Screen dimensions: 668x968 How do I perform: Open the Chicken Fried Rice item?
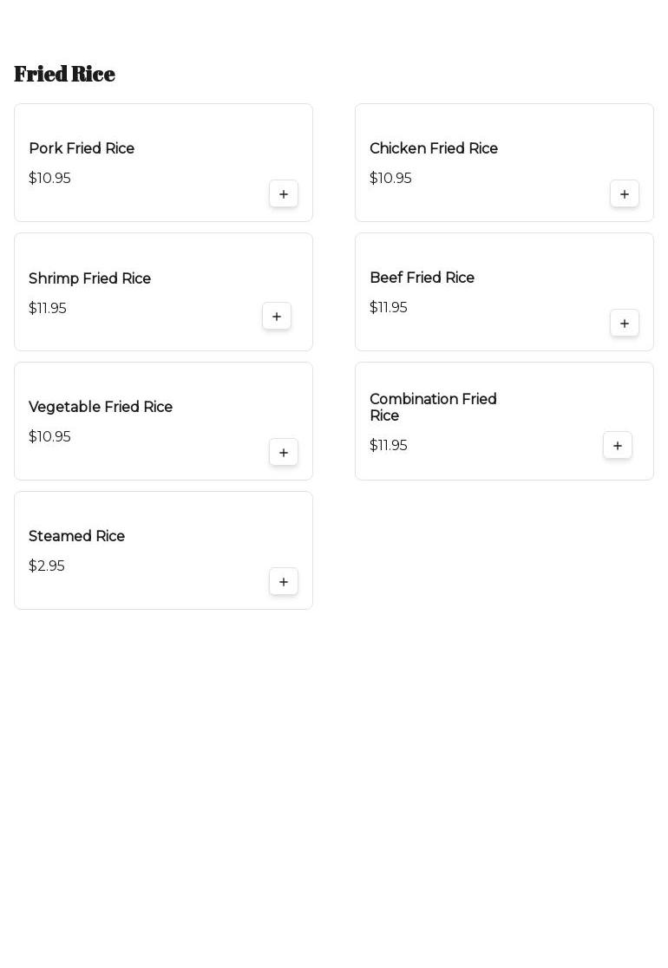pos(434,149)
